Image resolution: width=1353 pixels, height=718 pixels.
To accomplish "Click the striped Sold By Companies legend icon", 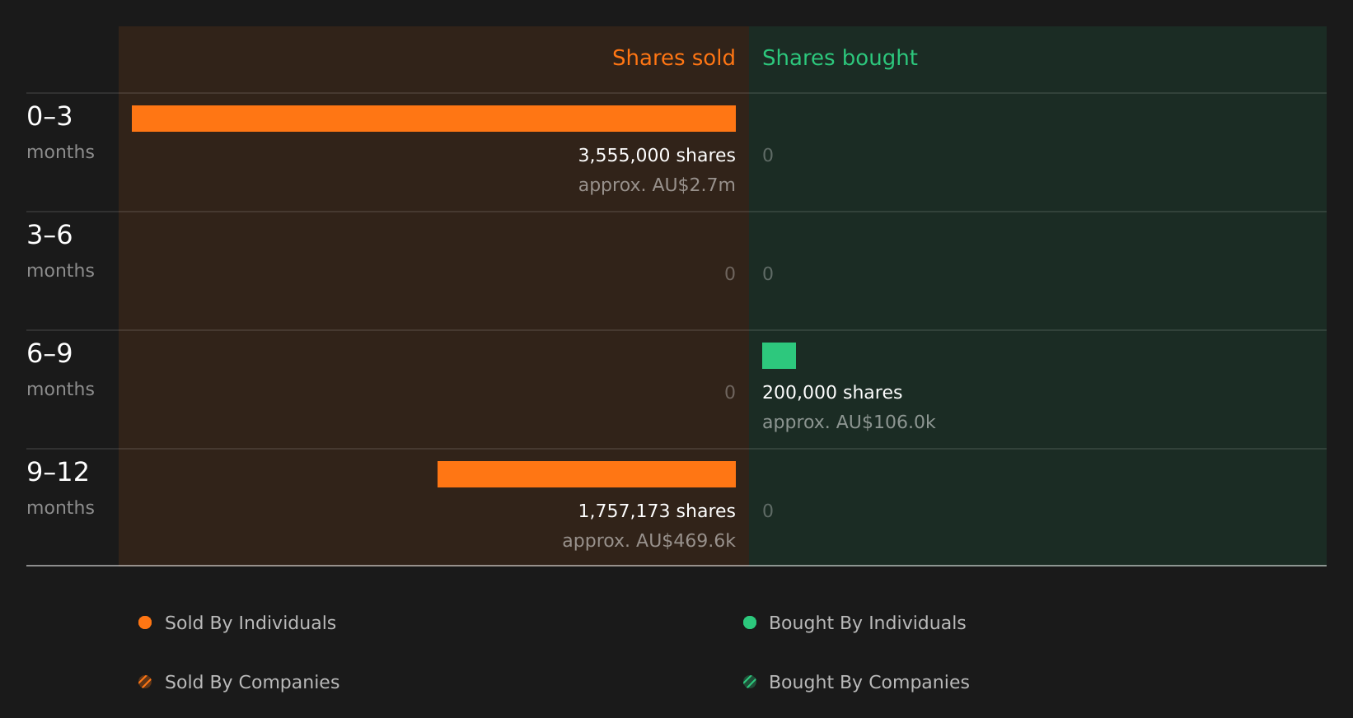I will (x=145, y=682).
